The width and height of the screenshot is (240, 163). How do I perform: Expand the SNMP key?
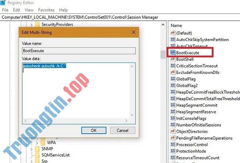pos(31,149)
